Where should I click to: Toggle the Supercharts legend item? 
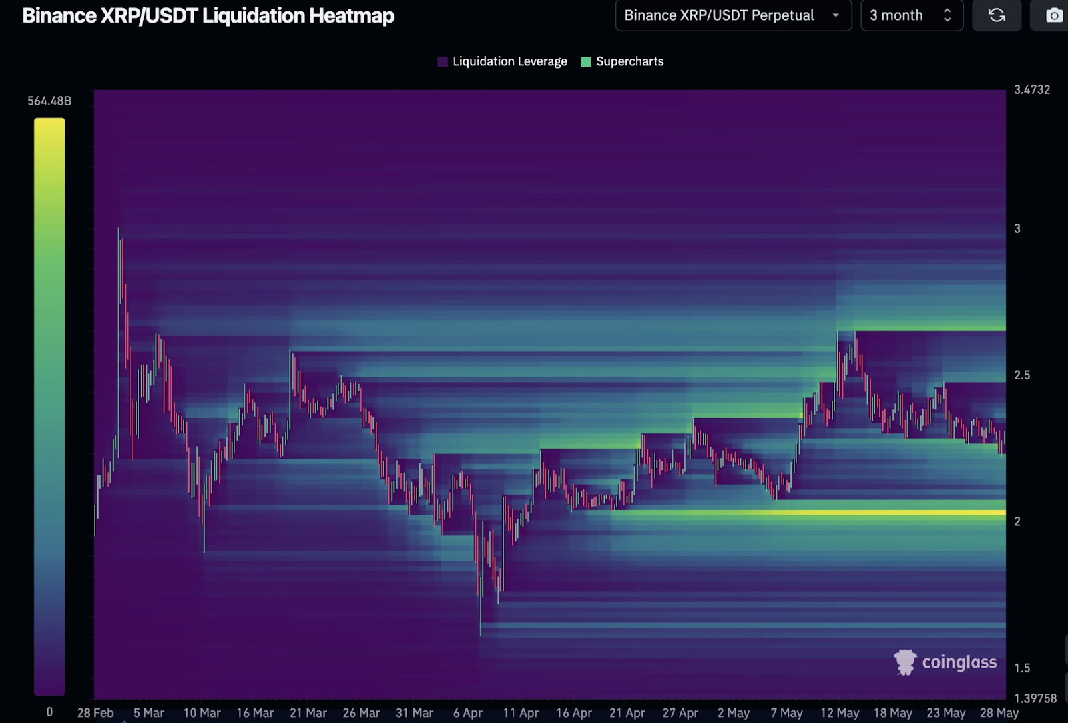[622, 61]
